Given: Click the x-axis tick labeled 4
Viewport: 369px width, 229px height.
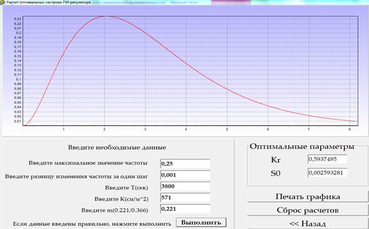Looking at the screenshot, I should point(186,129).
